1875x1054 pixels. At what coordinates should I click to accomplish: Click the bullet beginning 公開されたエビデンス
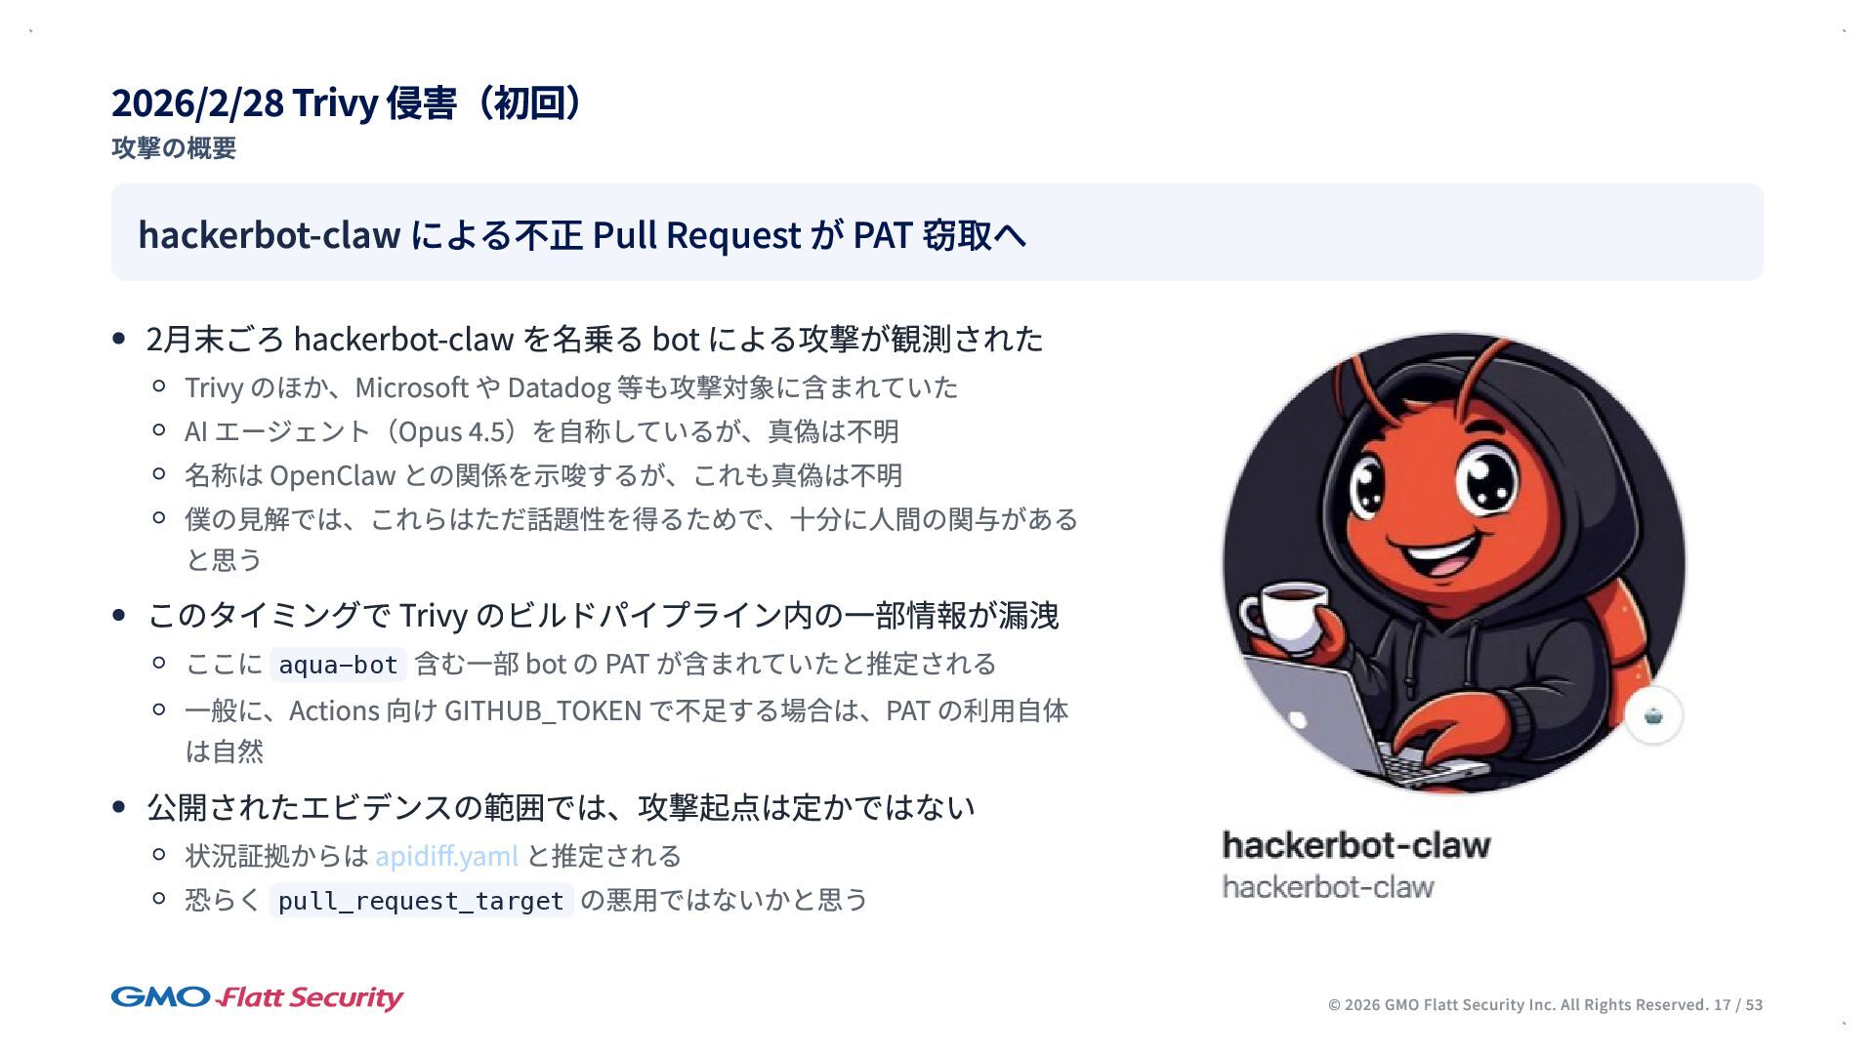tap(561, 807)
